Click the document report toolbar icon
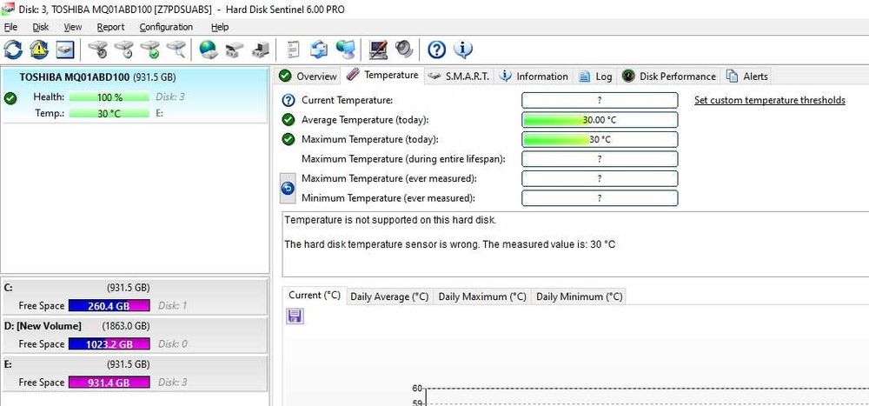The width and height of the screenshot is (869, 406). [293, 50]
